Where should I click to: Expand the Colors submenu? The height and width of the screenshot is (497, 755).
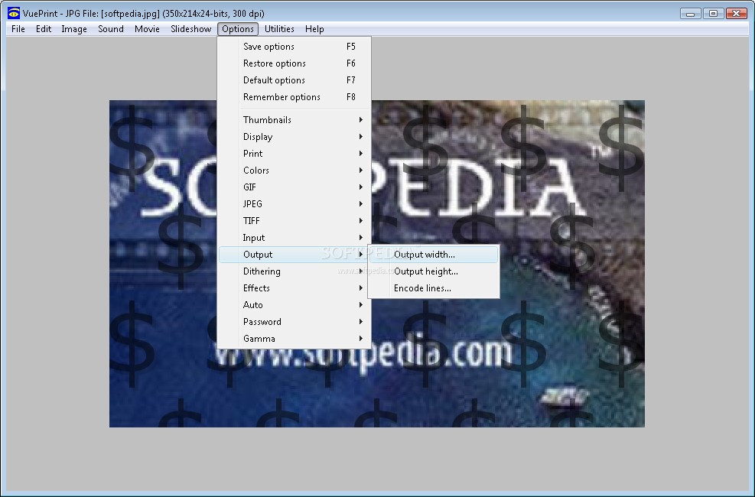(295, 171)
